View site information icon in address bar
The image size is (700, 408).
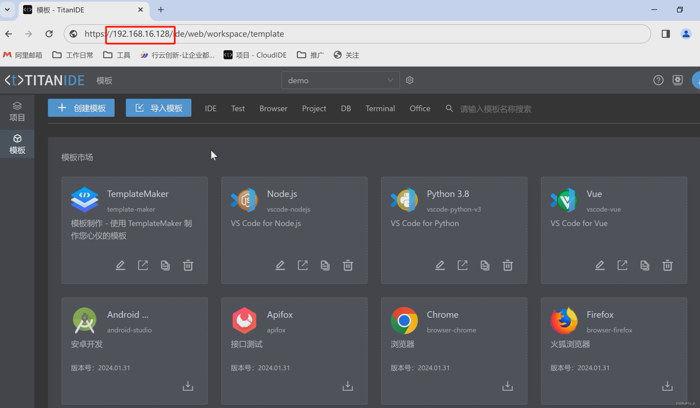(73, 34)
